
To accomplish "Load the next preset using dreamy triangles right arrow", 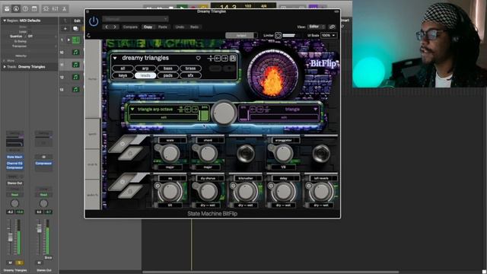I will (x=225, y=58).
